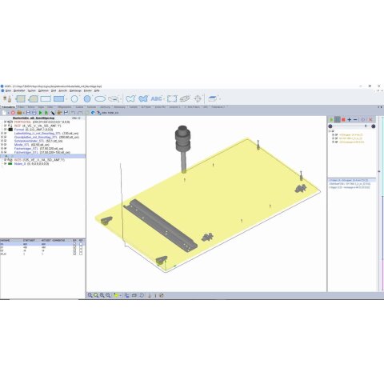Viewport: 384px width, 384px height.
Task: Open the Ansicht menu
Action: pos(62,90)
